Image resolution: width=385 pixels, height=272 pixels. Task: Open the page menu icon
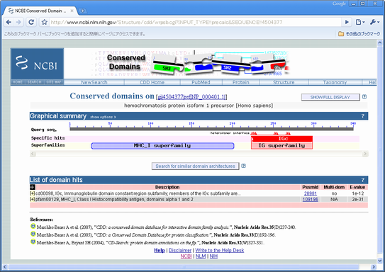click(x=360, y=23)
